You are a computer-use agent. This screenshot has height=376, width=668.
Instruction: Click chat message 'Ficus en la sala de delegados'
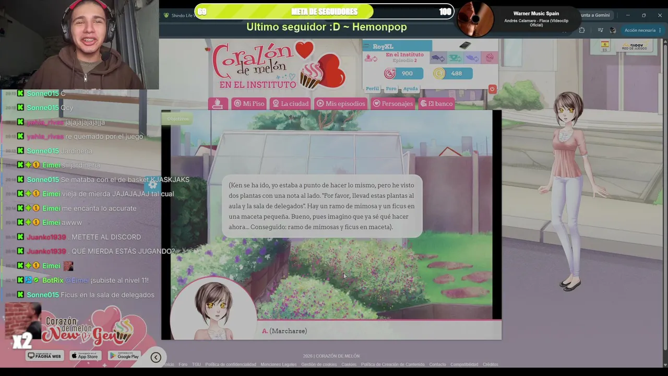click(x=108, y=295)
